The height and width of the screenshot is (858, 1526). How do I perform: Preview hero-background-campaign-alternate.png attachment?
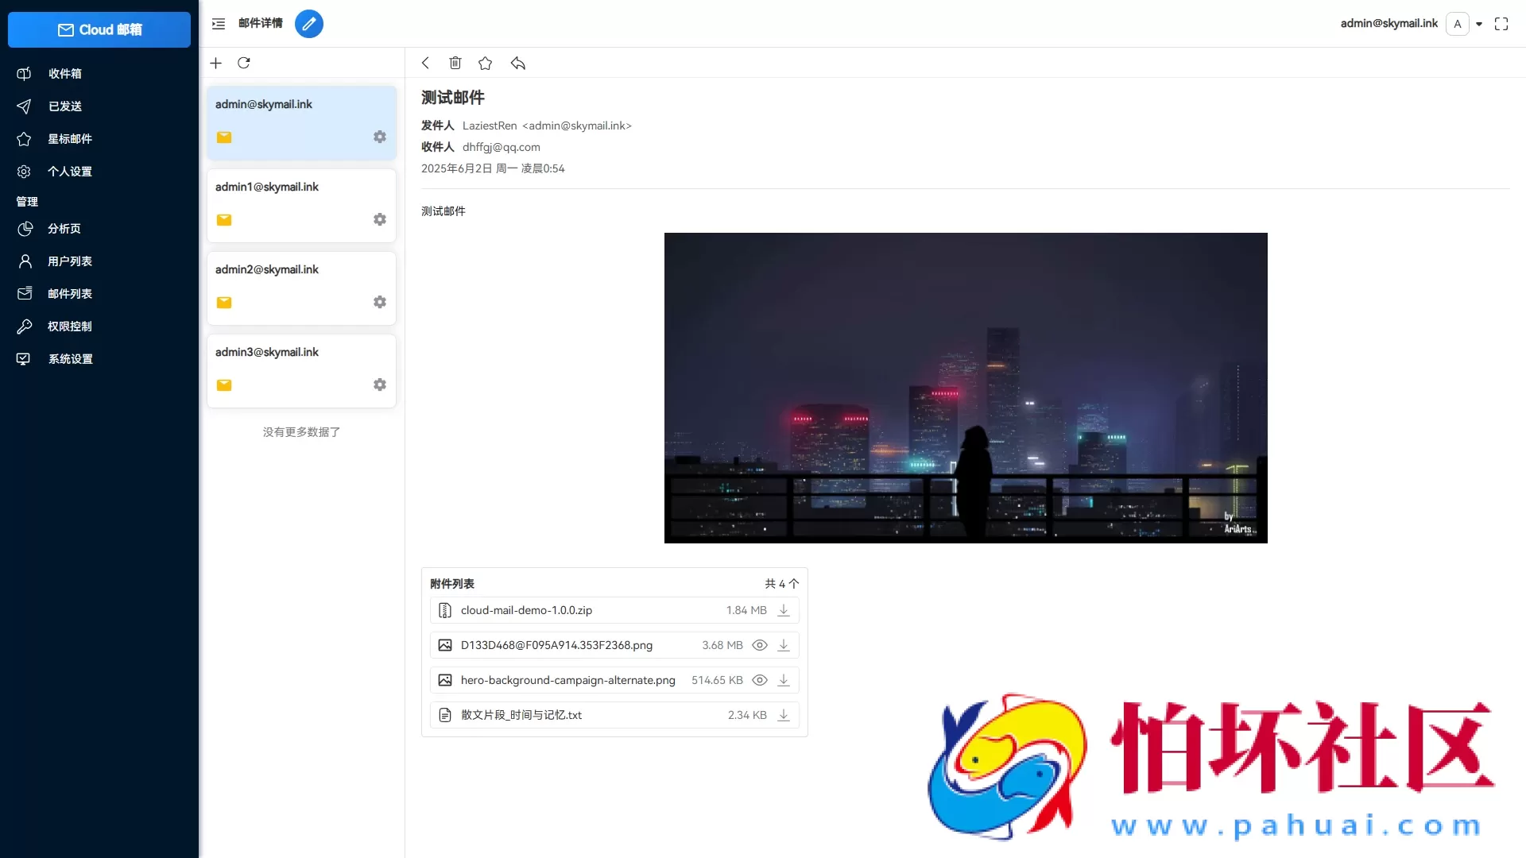(760, 680)
